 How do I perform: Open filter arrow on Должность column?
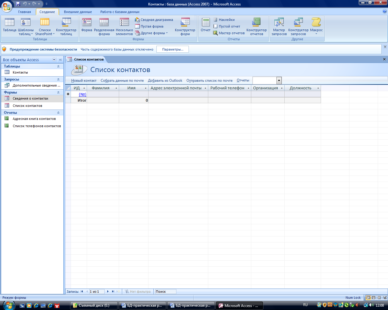(318, 88)
